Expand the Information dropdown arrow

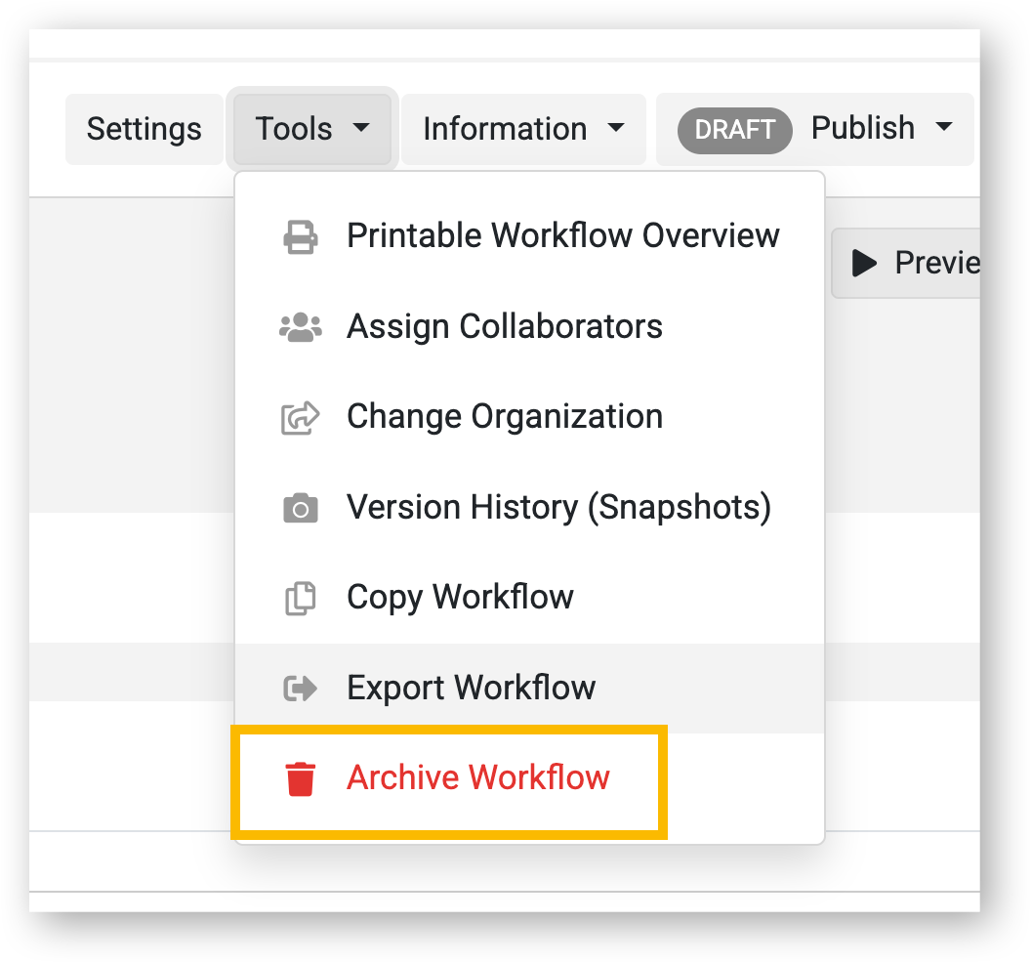(x=616, y=128)
